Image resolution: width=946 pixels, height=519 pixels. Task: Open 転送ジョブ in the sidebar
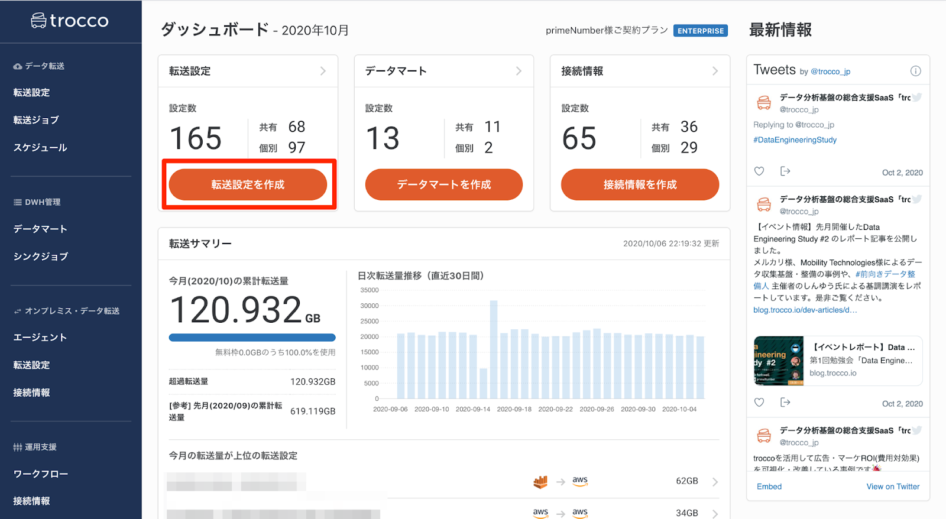click(x=36, y=120)
